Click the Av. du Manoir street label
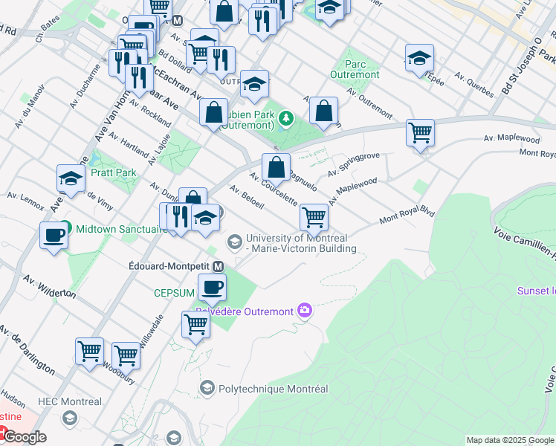The width and height of the screenshot is (556, 446). tap(30, 106)
